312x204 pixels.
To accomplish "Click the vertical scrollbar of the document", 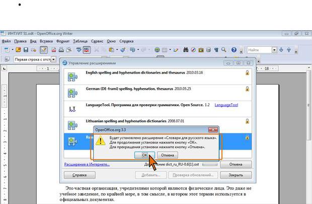I will (x=308, y=105).
